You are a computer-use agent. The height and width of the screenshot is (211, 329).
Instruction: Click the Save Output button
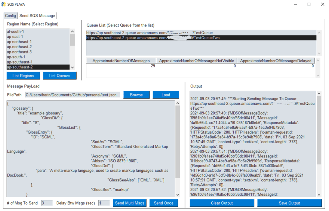289,203
